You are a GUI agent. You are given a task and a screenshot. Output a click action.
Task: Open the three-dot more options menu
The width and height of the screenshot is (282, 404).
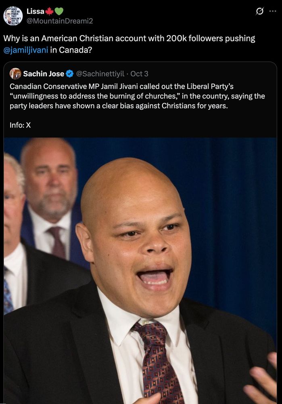click(x=273, y=11)
